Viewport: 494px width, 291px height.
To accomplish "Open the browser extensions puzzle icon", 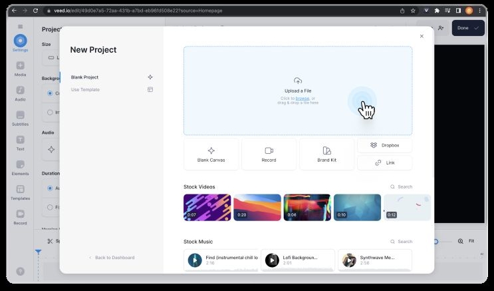I will pos(437,11).
